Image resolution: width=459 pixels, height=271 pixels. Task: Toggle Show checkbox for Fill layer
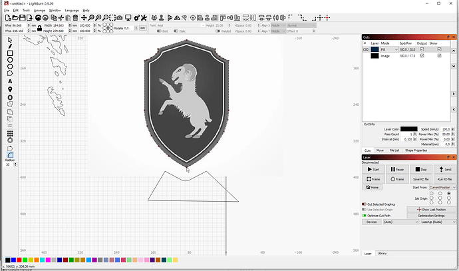[x=439, y=49]
